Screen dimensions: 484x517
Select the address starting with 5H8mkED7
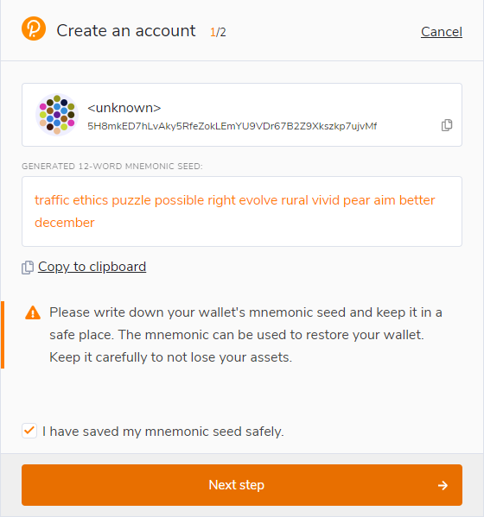[232, 126]
